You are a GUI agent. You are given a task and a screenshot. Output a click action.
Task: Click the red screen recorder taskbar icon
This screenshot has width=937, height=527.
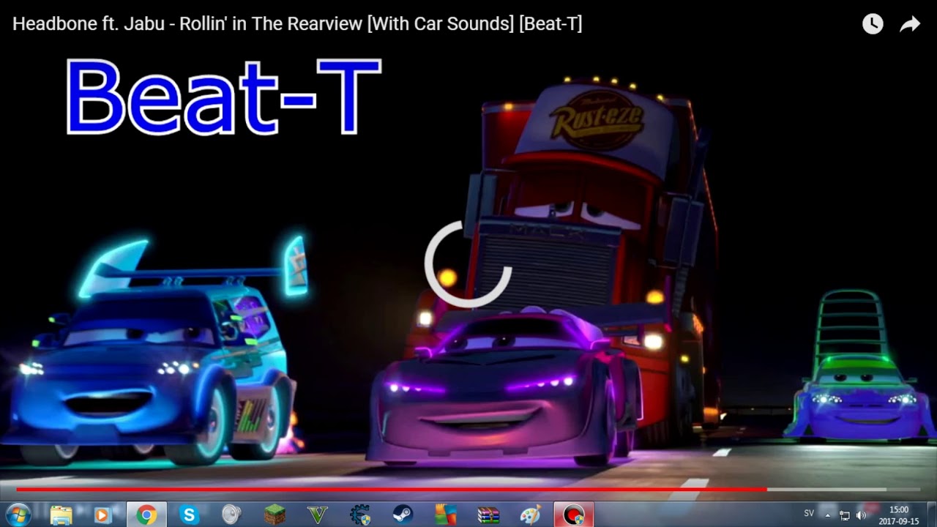[573, 515]
